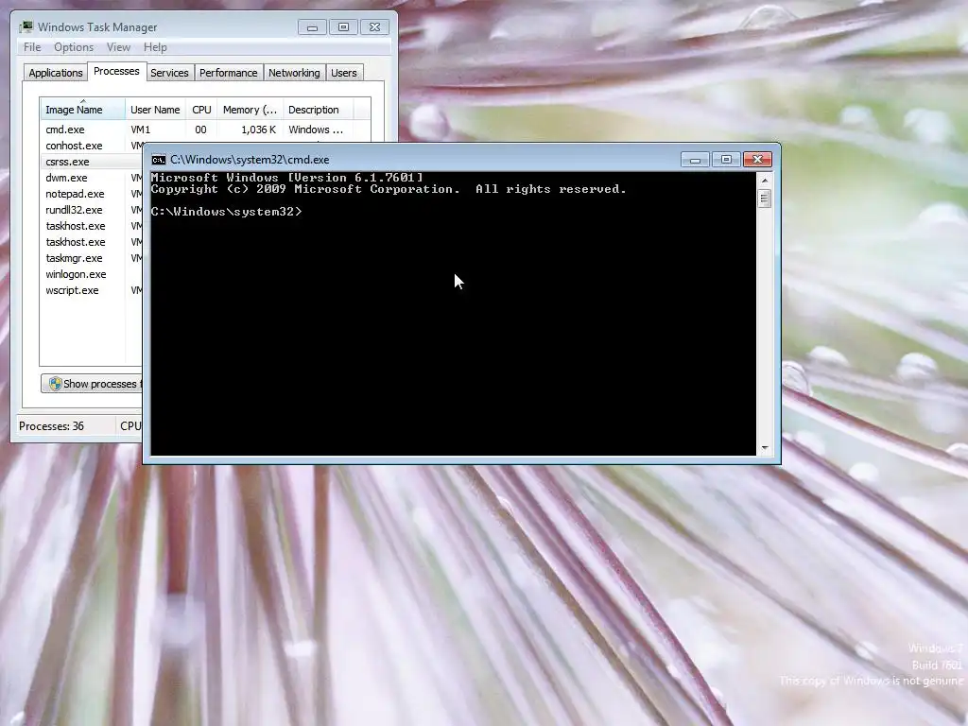Sort by the Description column header
This screenshot has height=726, width=968.
click(x=318, y=110)
